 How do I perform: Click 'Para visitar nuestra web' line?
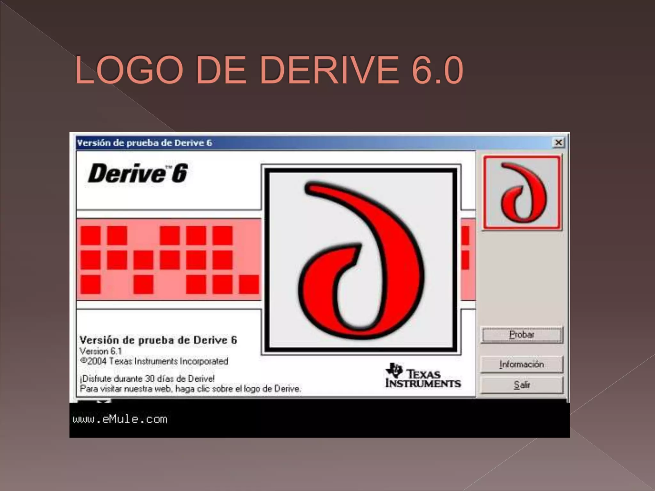click(190, 389)
